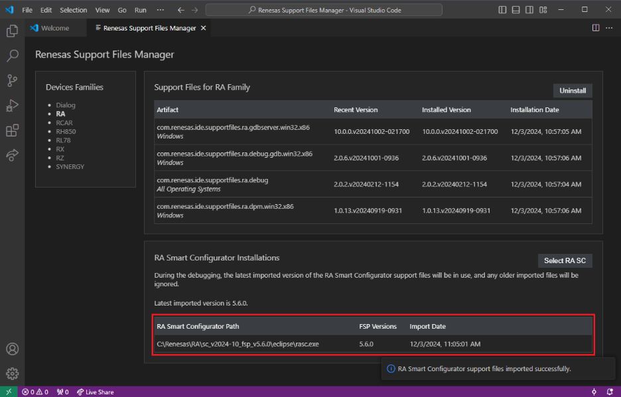The width and height of the screenshot is (621, 397).
Task: Click the imported successfully notification message
Action: [484, 369]
